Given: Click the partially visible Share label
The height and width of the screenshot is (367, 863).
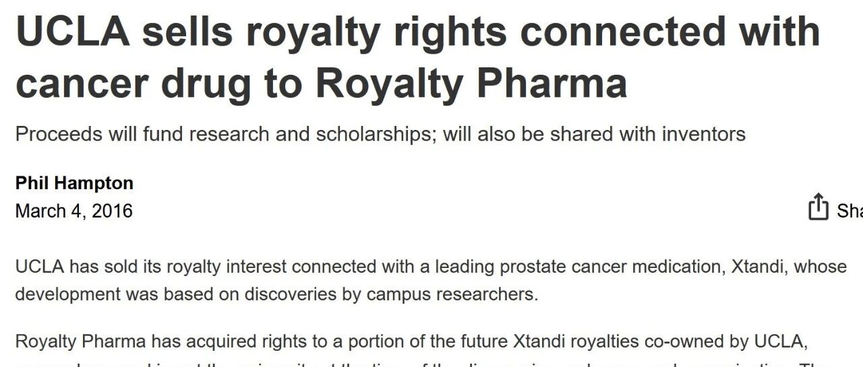Looking at the screenshot, I should tap(850, 211).
